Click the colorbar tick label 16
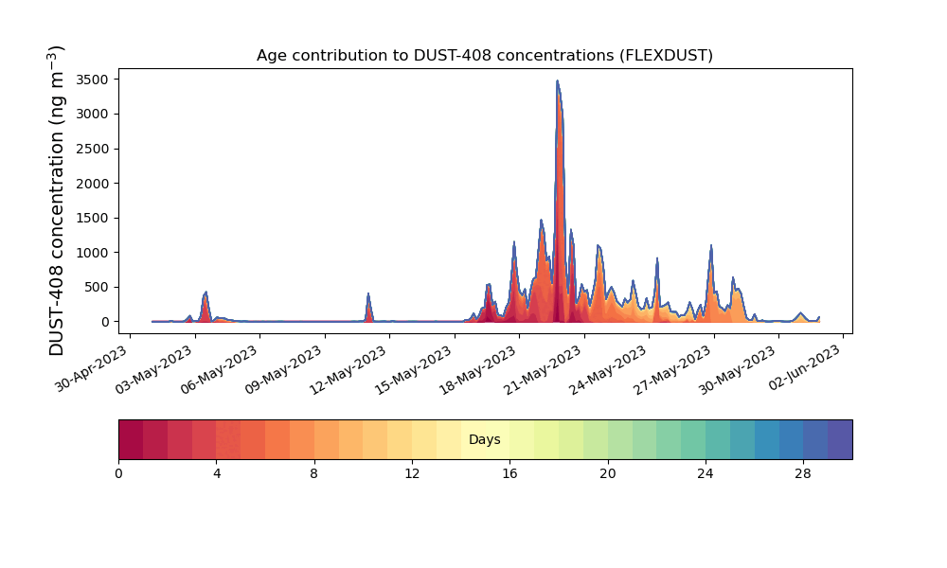This screenshot has height=568, width=947. [509, 474]
